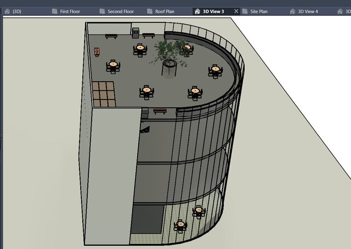Open the Second Floor tab

click(x=121, y=11)
